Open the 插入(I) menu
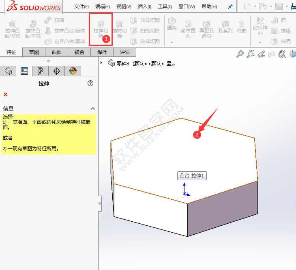Viewport: 296px width, 270px height. (144, 6)
